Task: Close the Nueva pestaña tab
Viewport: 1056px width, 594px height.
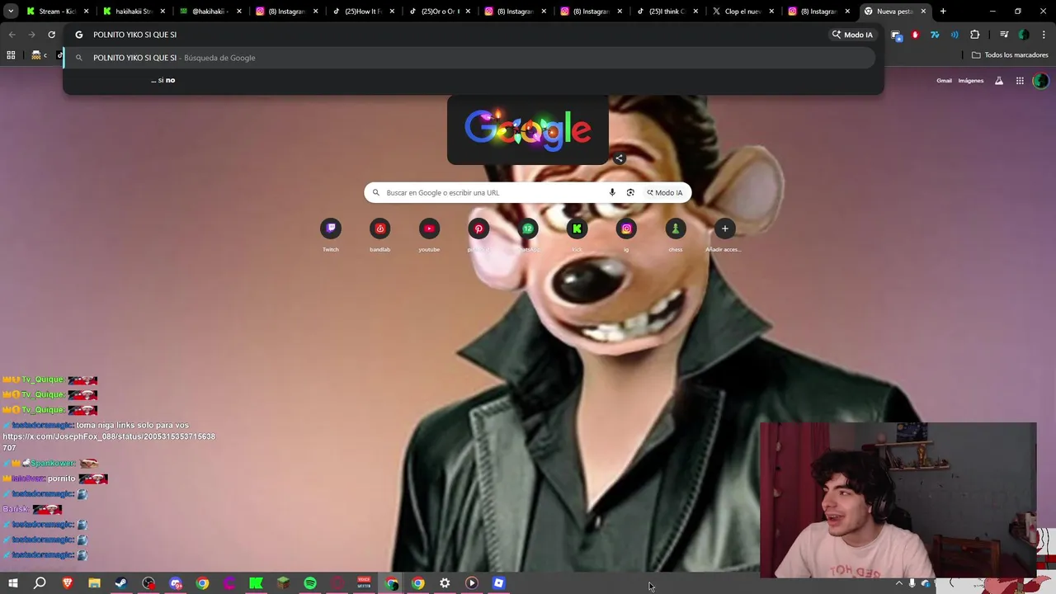Action: coord(923,12)
